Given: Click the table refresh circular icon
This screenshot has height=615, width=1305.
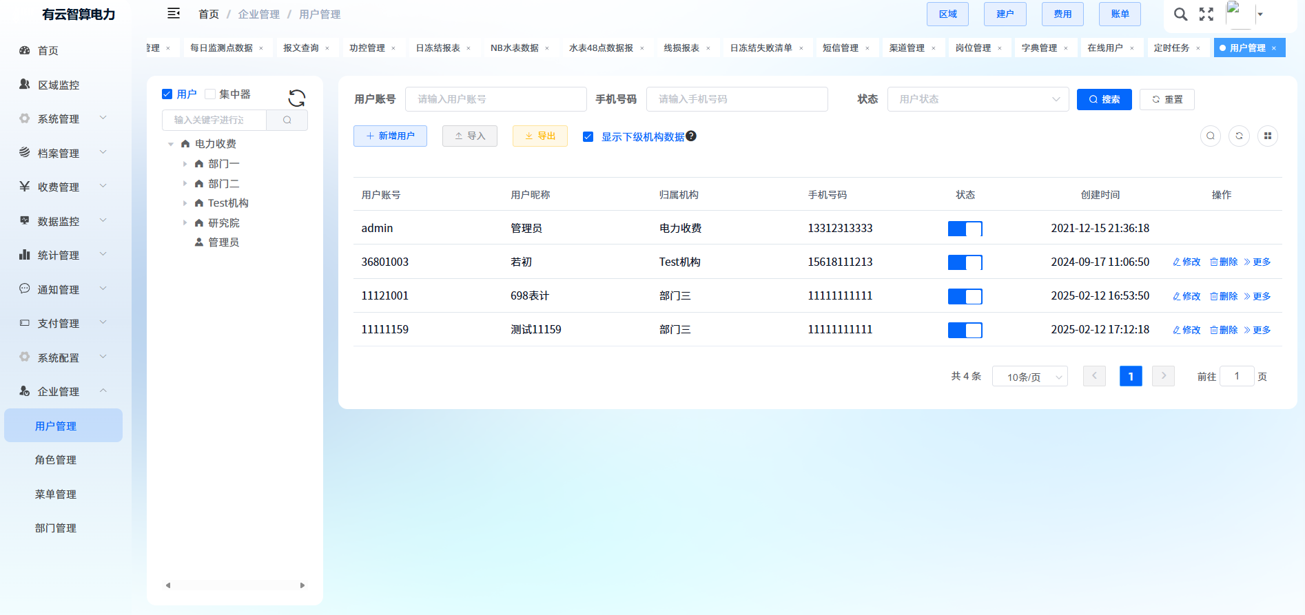Looking at the screenshot, I should tap(1239, 136).
